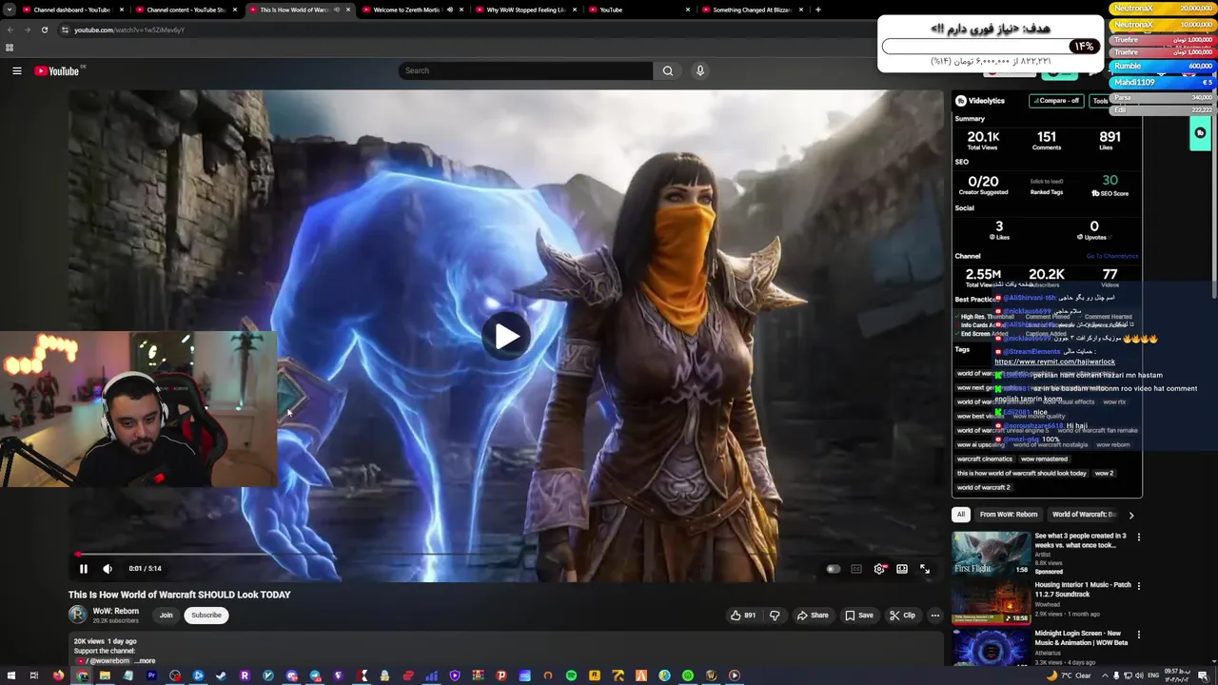The image size is (1218, 685).
Task: Open options for Housing Interior 1 Music video
Action: (x=1139, y=587)
